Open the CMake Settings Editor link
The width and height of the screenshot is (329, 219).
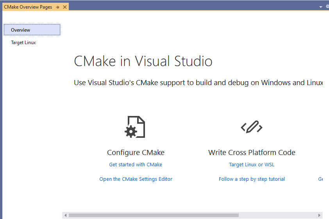pos(136,179)
